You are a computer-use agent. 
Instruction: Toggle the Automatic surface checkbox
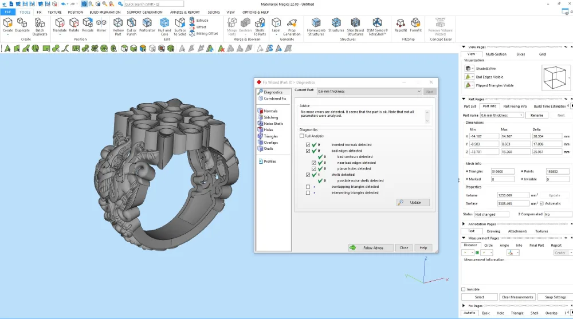[x=541, y=203]
